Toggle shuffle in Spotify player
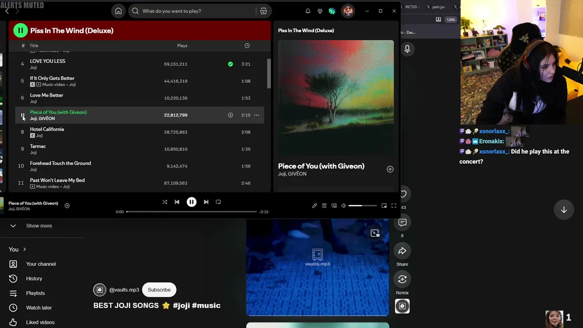This screenshot has height=328, width=583. pyautogui.click(x=165, y=202)
